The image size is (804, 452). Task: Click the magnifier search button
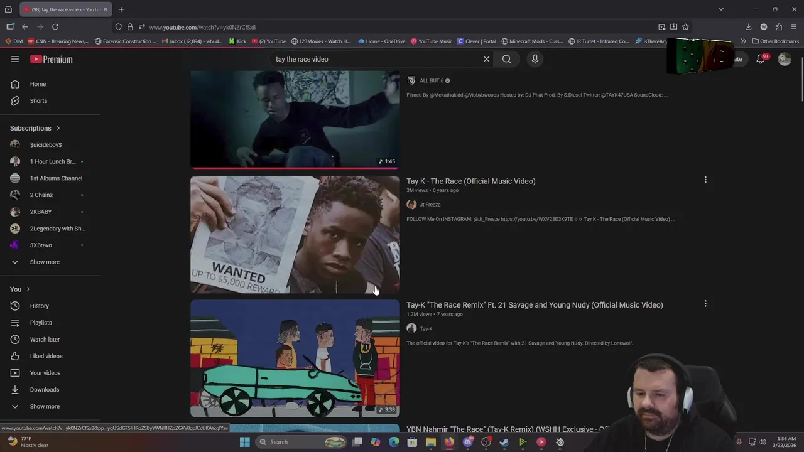[507, 59]
